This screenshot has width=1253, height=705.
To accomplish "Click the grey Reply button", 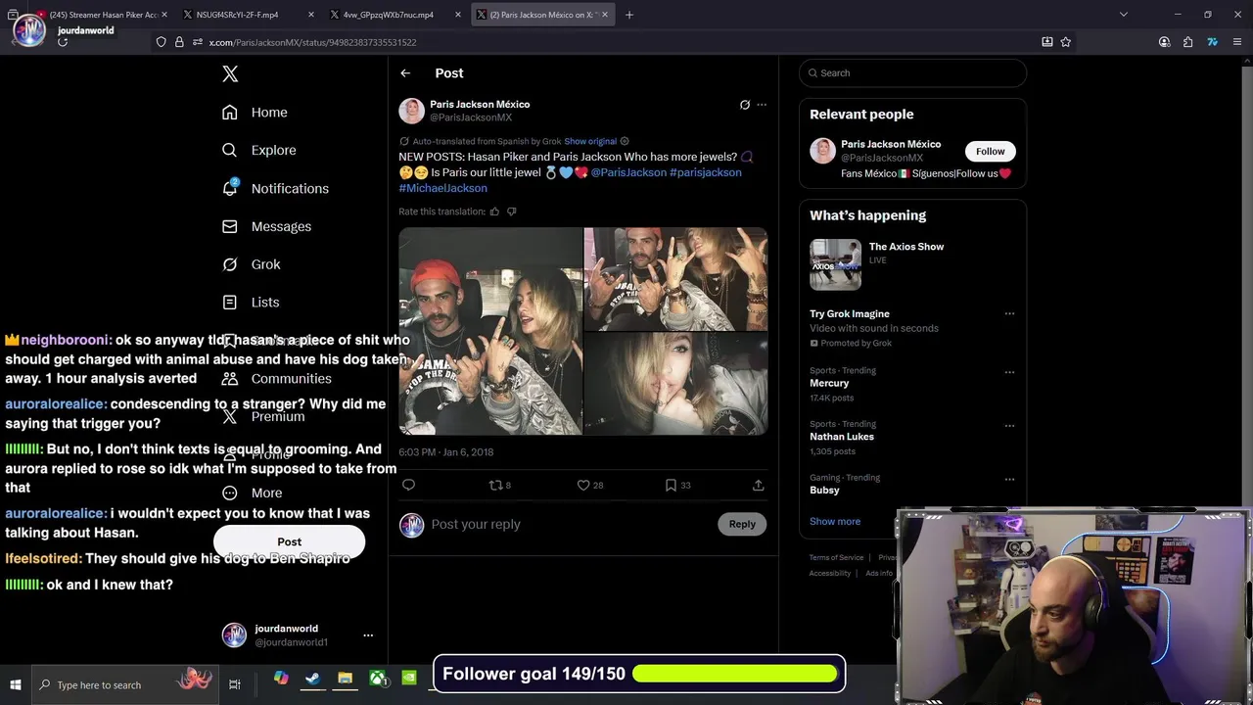I will tap(742, 524).
